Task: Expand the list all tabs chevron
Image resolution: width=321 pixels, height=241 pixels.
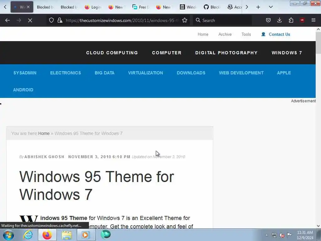Action: pos(271,7)
